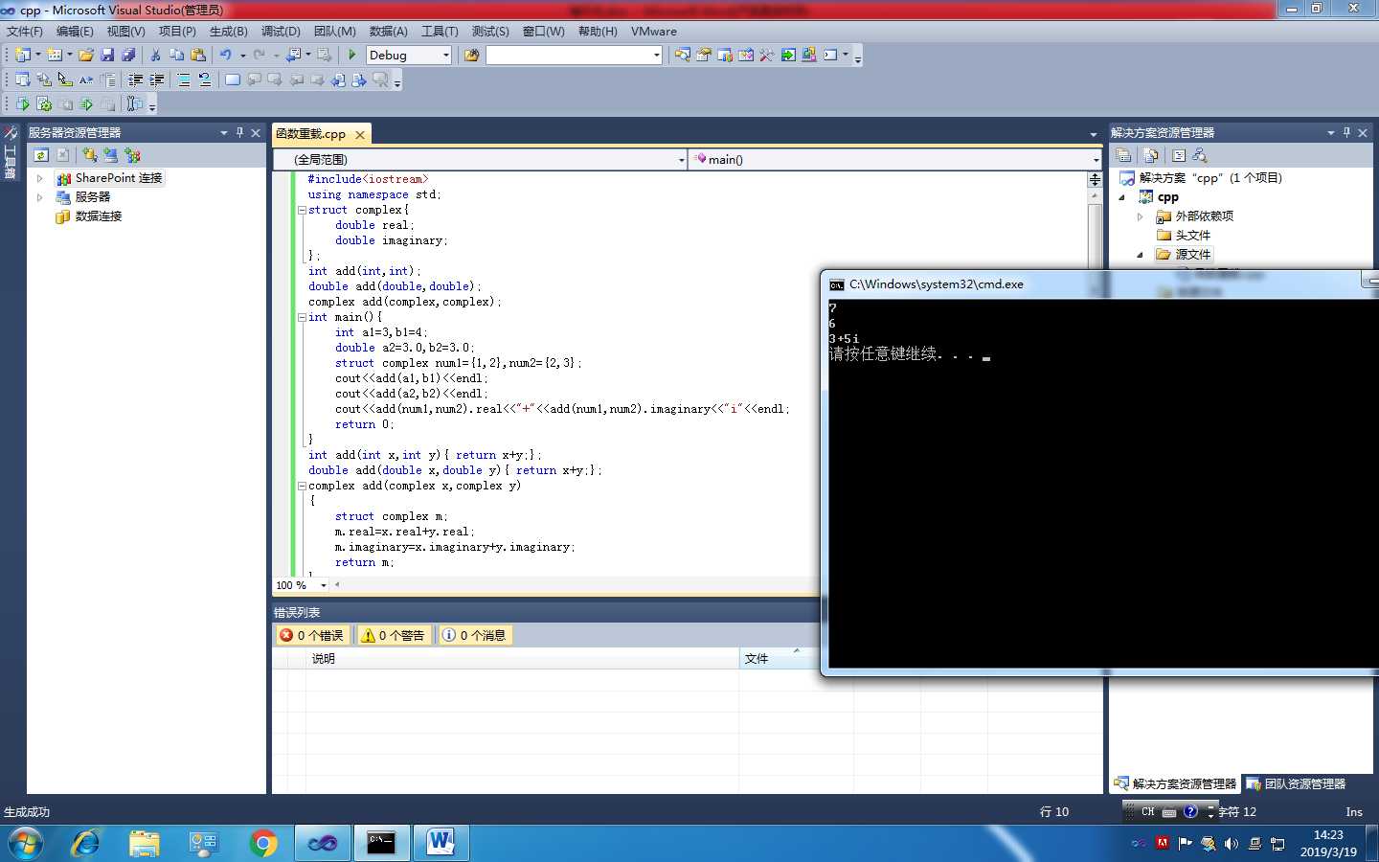
Task: Toggle a bookmark with the bookmark icon
Action: [x=233, y=80]
